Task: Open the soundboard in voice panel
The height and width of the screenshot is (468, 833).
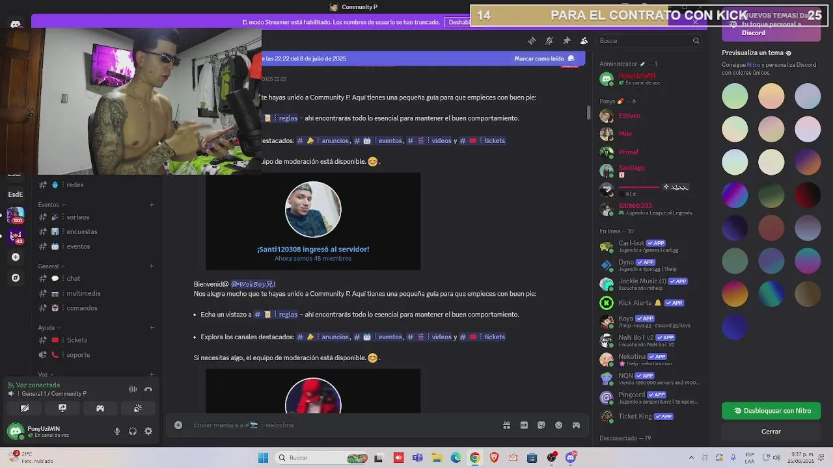Action: [138, 408]
